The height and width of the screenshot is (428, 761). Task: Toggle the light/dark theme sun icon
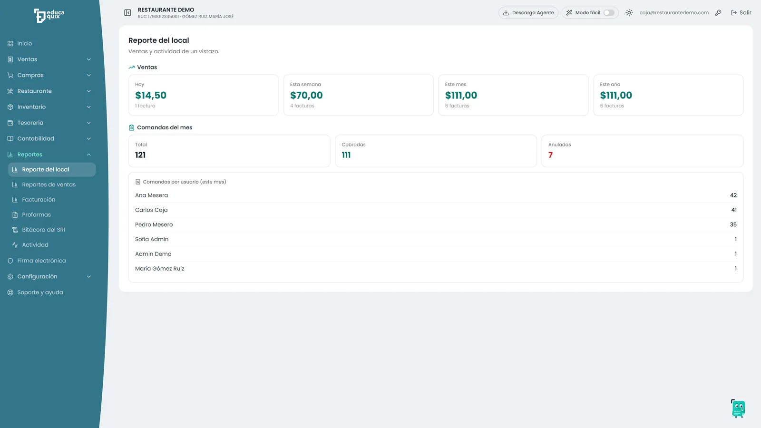(x=629, y=13)
